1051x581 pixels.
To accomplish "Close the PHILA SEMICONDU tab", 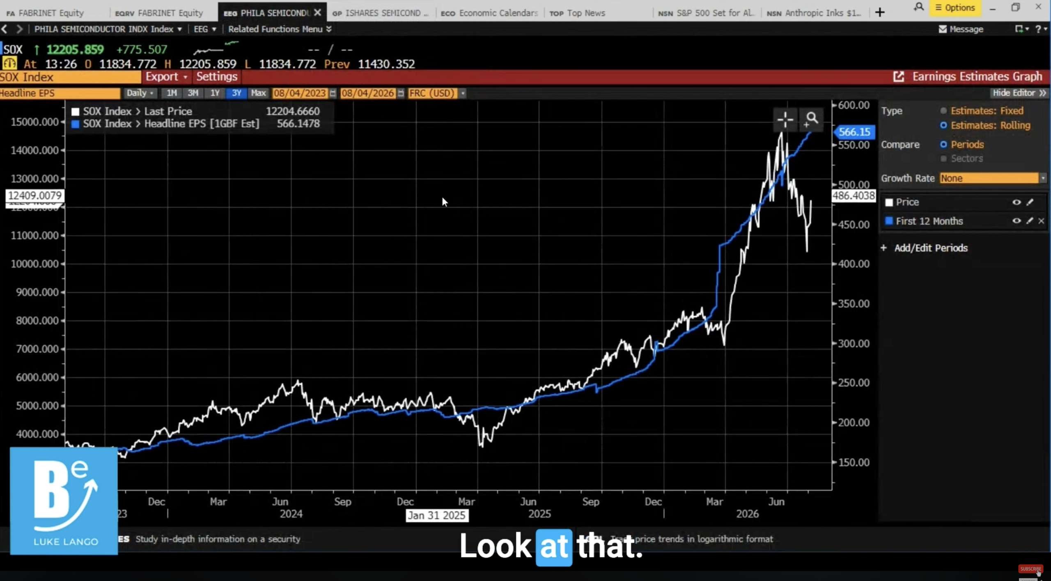I will [x=317, y=13].
